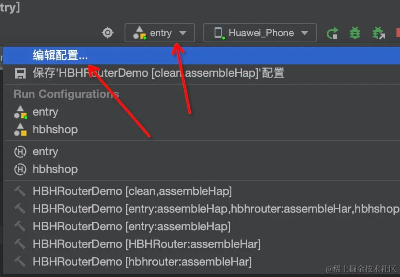Click the attach debugger to process icon
Image resolution: width=400 pixels, height=277 pixels.
378,33
